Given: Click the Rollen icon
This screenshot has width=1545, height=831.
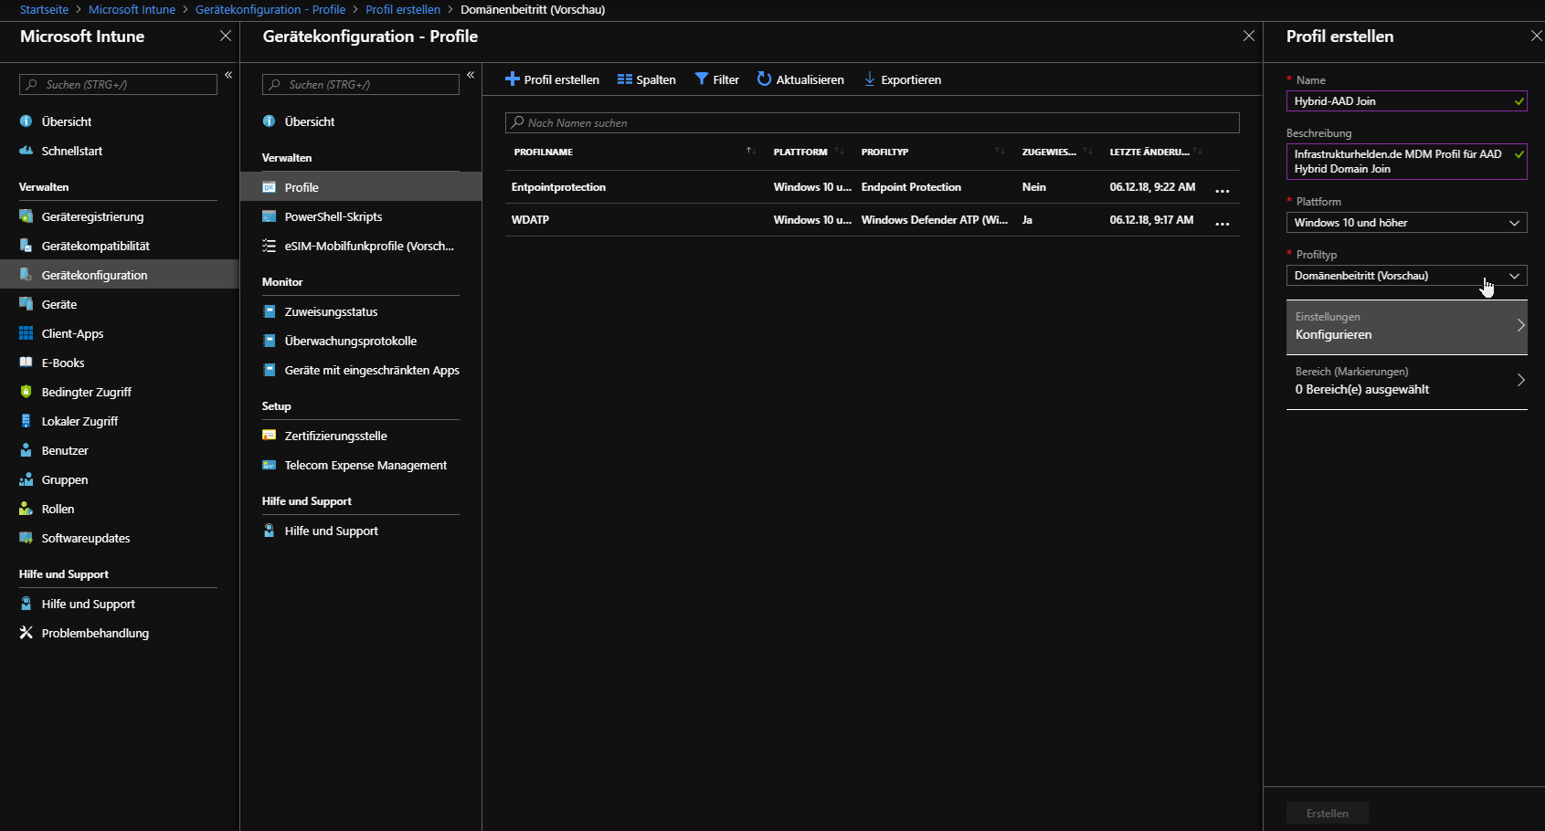Looking at the screenshot, I should (x=26, y=509).
